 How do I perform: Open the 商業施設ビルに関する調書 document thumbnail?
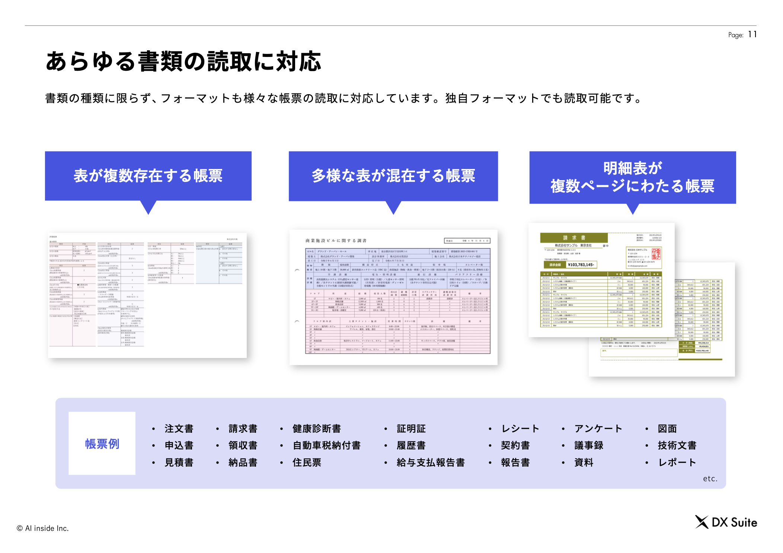(x=393, y=297)
